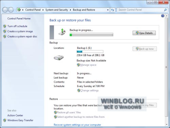
Task: Click Create a system repair disc link
Action: (x=22, y=37)
